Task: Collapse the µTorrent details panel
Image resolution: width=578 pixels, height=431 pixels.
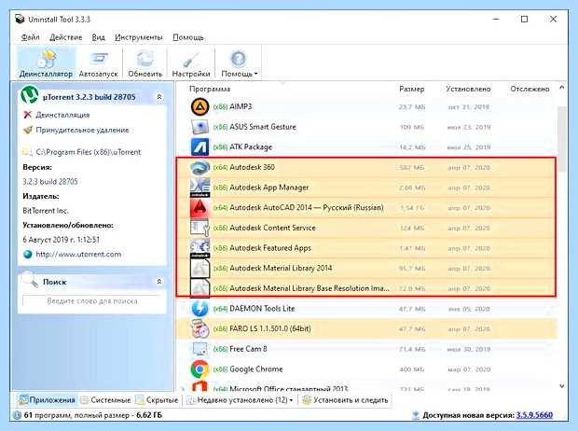Action: 159,97
